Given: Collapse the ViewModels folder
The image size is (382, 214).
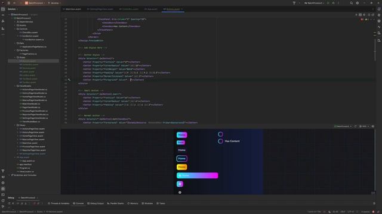Looking at the screenshot, I should [15, 86].
